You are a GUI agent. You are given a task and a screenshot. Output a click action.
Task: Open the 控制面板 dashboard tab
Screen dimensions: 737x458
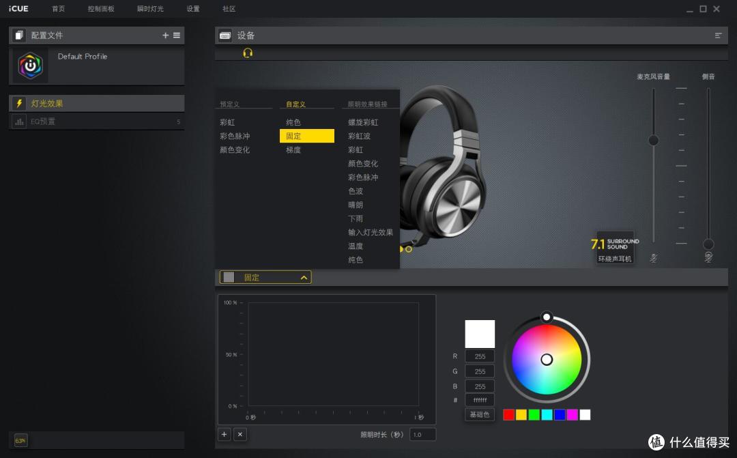click(x=101, y=9)
